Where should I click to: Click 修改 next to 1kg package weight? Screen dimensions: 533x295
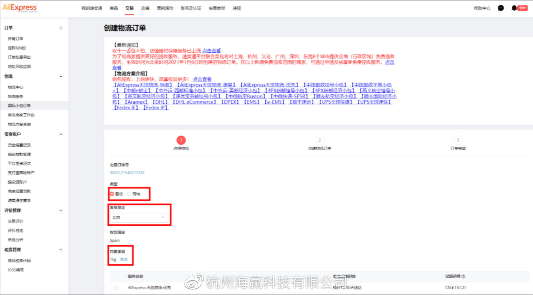[x=124, y=259]
